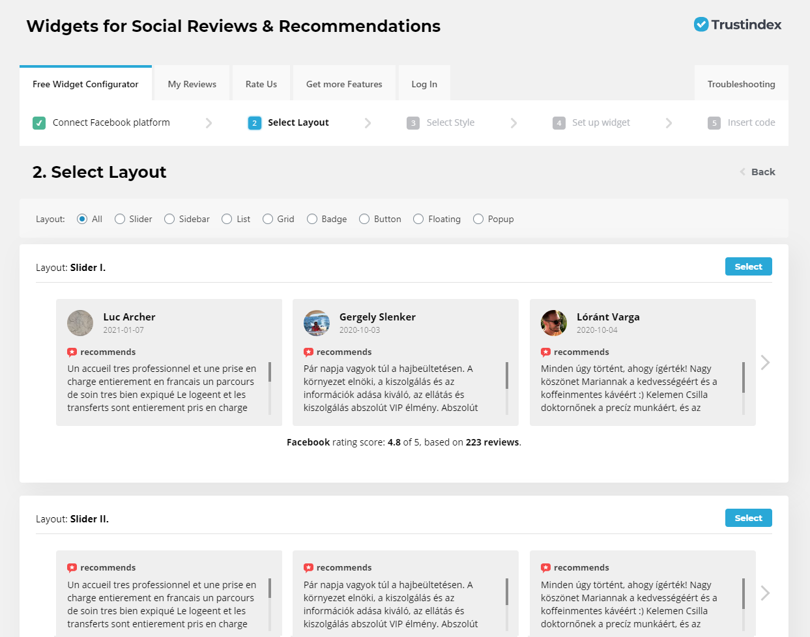Image resolution: width=810 pixels, height=637 pixels.
Task: Click the date 2020-10-03
Action: point(360,330)
